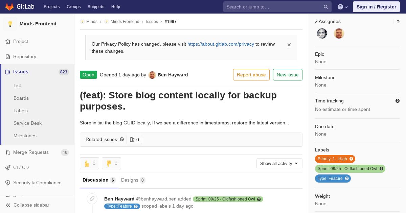Click the New issue button
The width and height of the screenshot is (406, 213).
coord(288,75)
